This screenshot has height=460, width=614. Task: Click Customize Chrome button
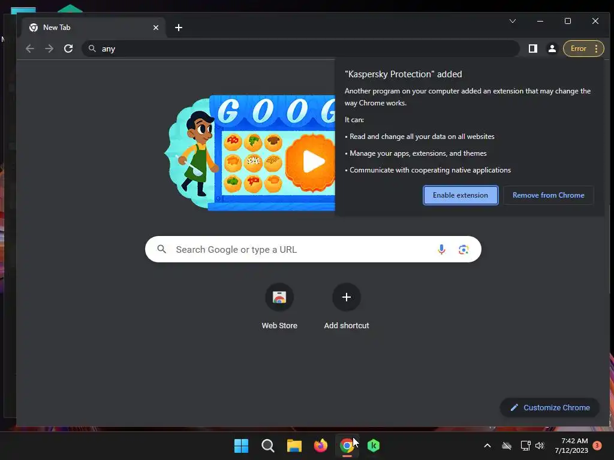pyautogui.click(x=550, y=407)
